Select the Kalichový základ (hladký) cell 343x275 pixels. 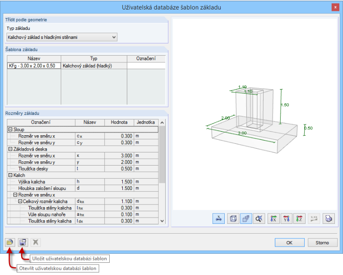coord(94,66)
